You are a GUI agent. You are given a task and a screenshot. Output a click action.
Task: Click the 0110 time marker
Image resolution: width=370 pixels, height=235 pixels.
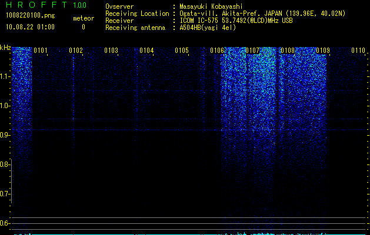pos(358,51)
